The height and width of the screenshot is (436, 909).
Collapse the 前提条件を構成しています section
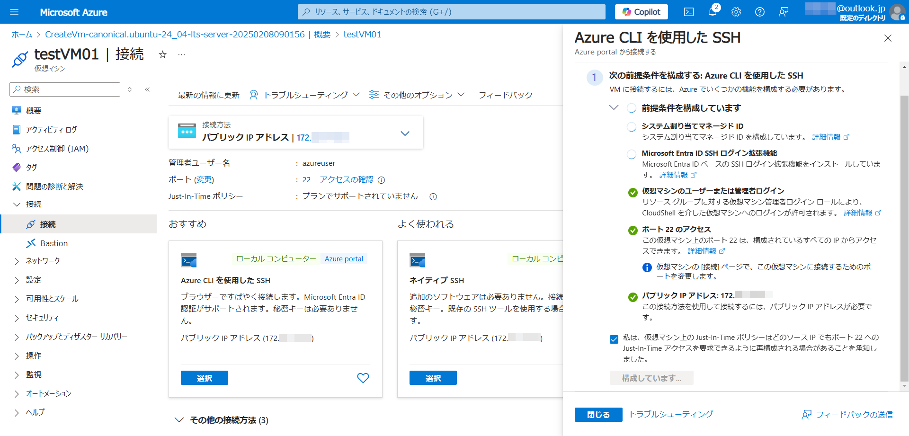614,108
